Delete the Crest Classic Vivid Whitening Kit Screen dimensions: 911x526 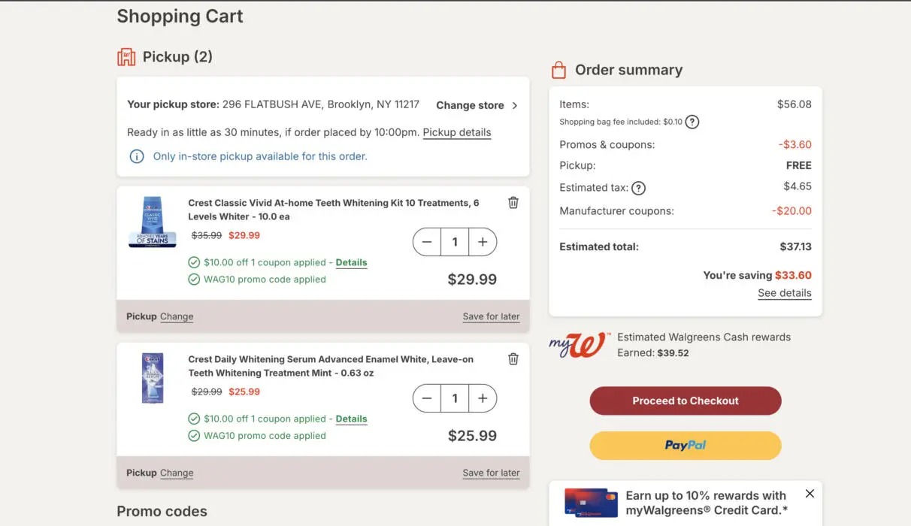pos(513,202)
